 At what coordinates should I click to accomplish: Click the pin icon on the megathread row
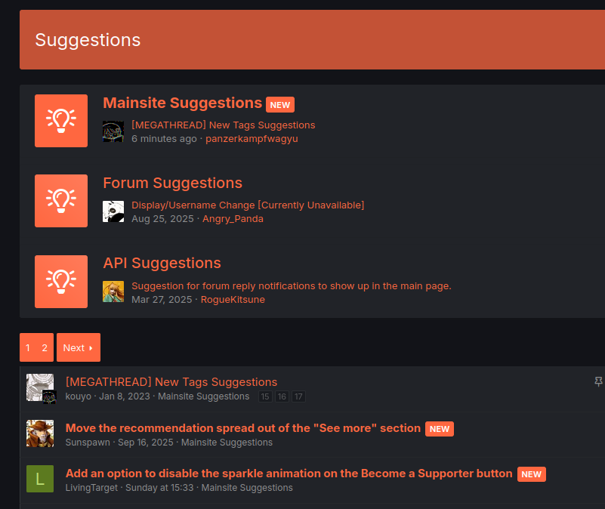coord(599,382)
